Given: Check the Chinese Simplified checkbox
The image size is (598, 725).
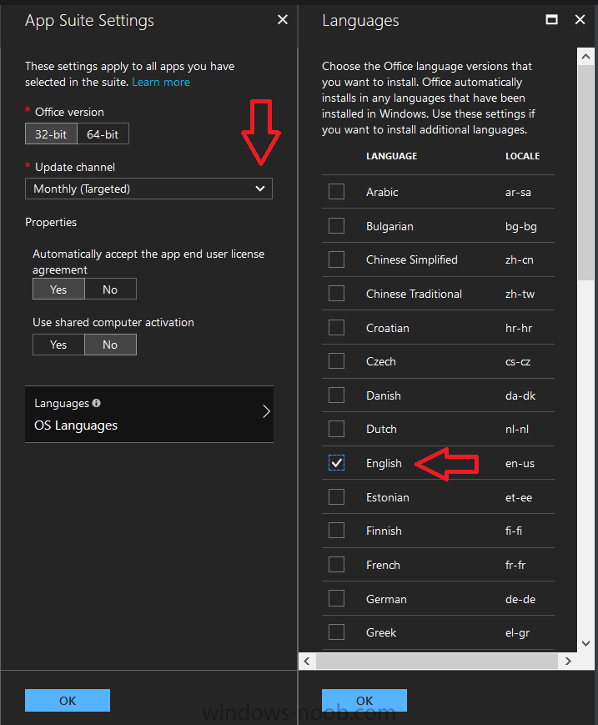Looking at the screenshot, I should pos(336,259).
